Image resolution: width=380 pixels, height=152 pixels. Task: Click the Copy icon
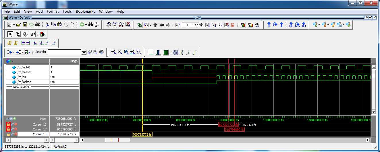click(x=53, y=25)
